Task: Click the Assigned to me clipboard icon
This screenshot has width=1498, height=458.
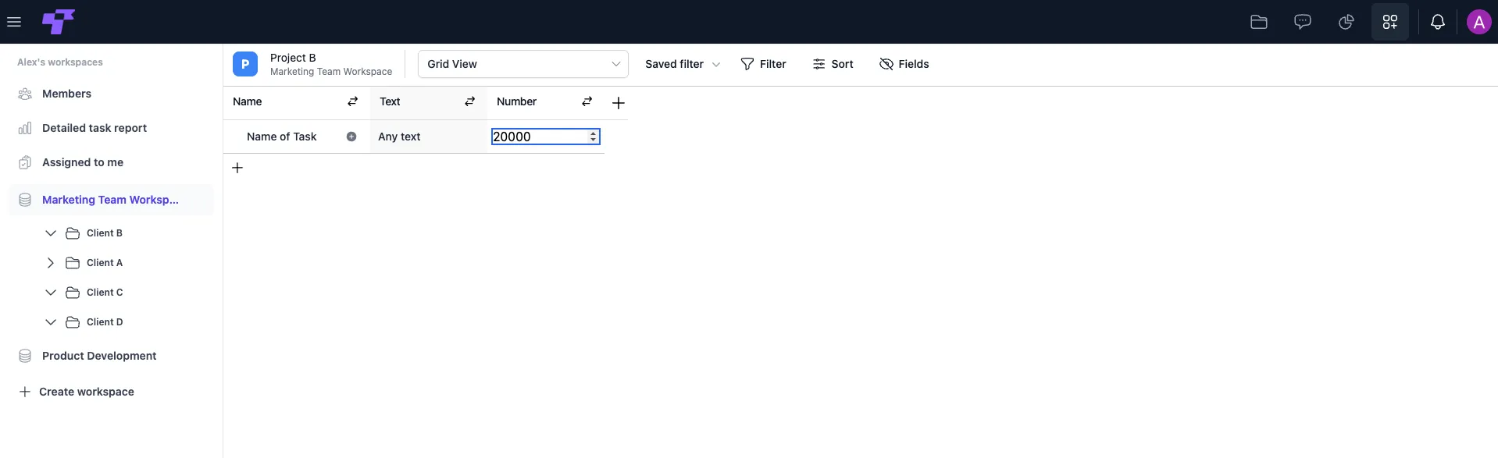Action: click(x=25, y=162)
